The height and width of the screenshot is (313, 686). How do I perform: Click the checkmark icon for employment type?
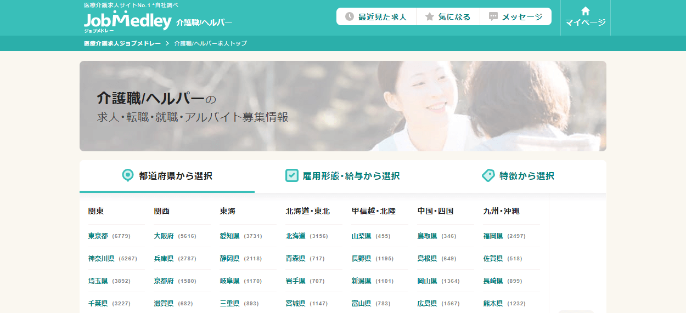(x=291, y=175)
